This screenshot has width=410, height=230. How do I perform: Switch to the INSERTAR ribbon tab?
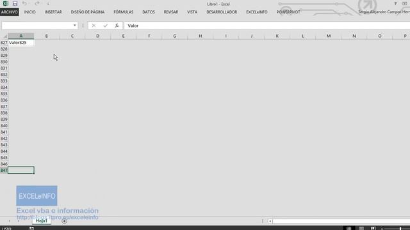tap(53, 12)
